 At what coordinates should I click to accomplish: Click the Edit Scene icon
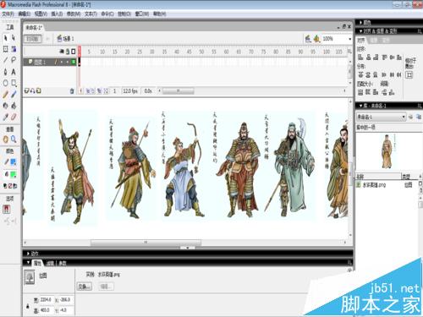[308, 39]
